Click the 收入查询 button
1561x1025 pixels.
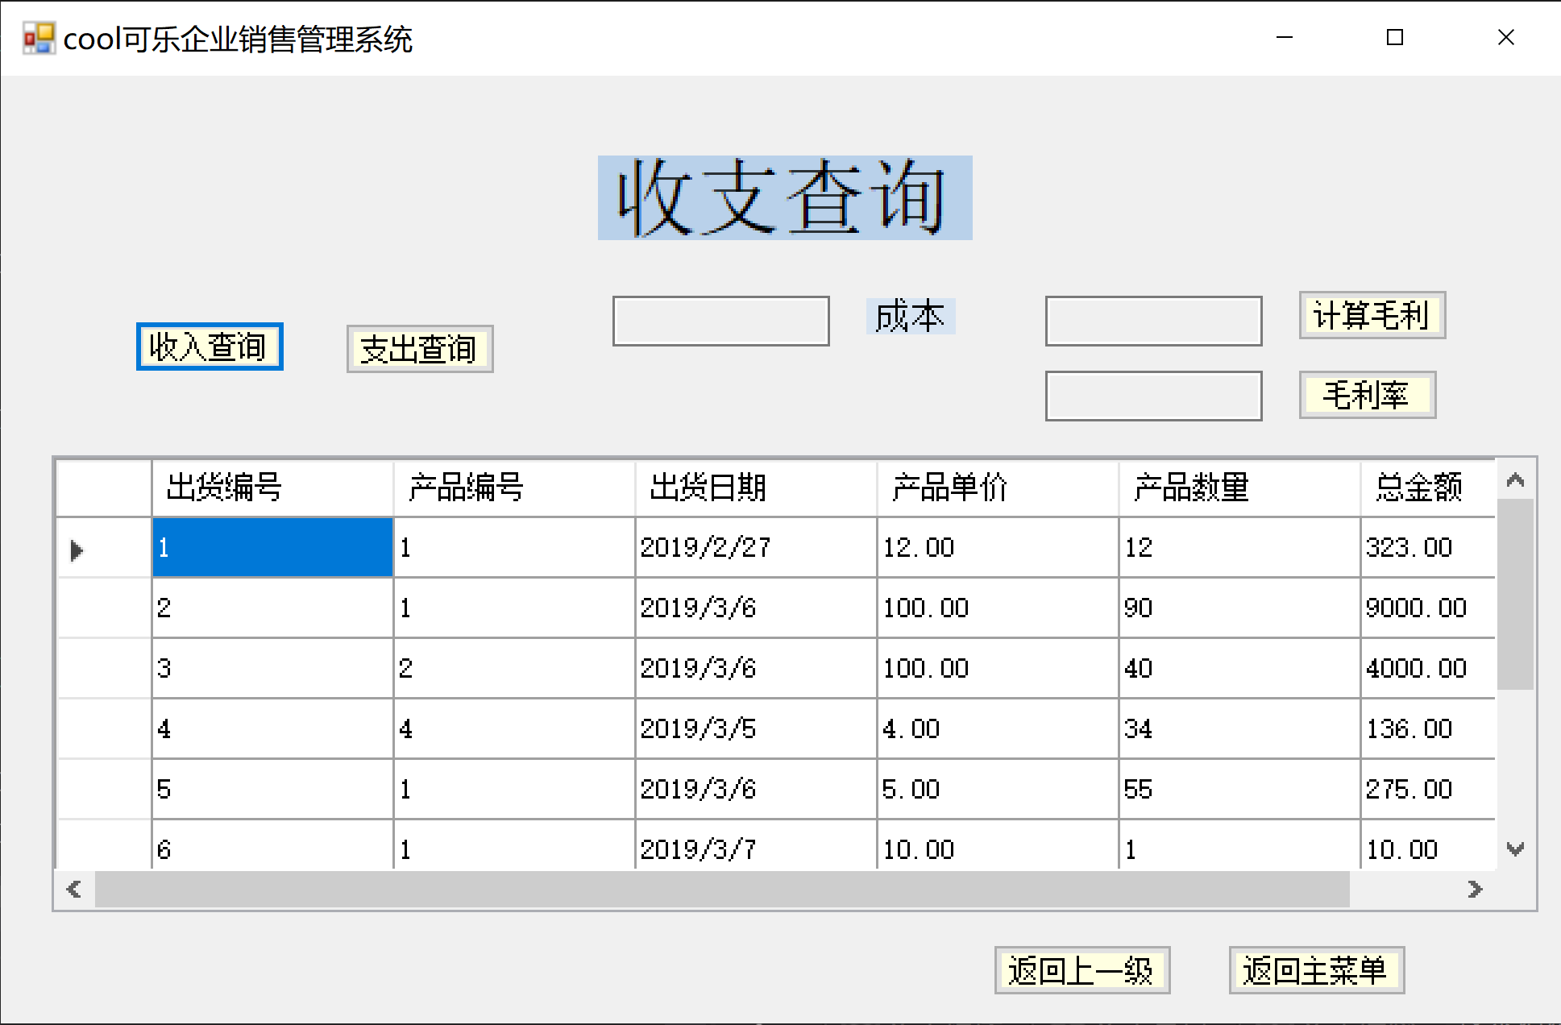pyautogui.click(x=210, y=347)
